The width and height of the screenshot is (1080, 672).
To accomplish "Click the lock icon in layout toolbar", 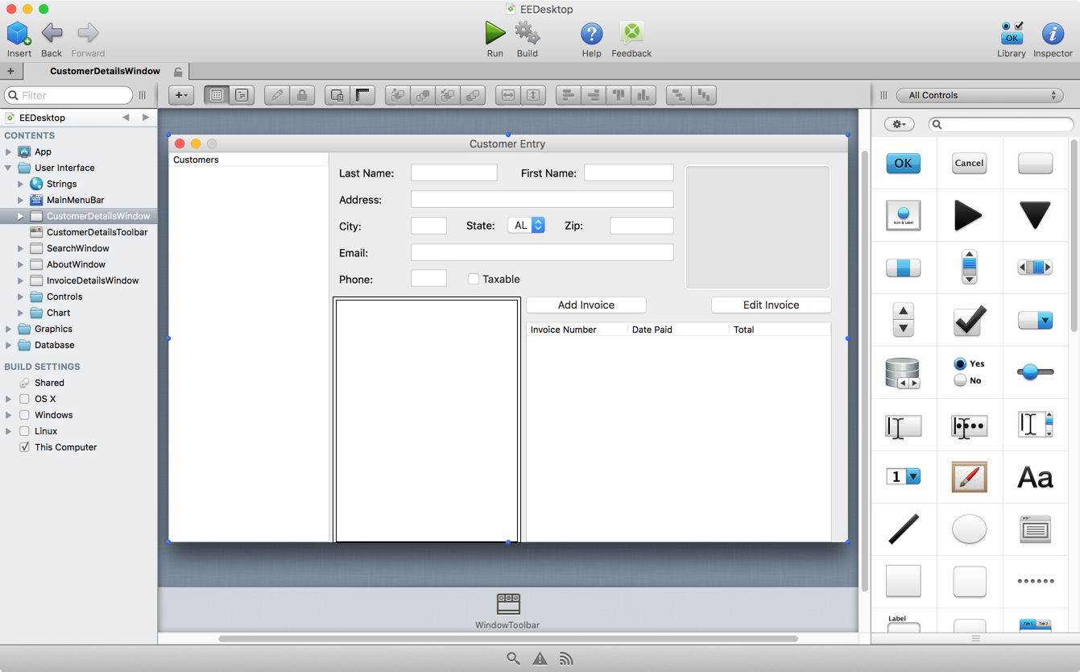I will (x=302, y=95).
